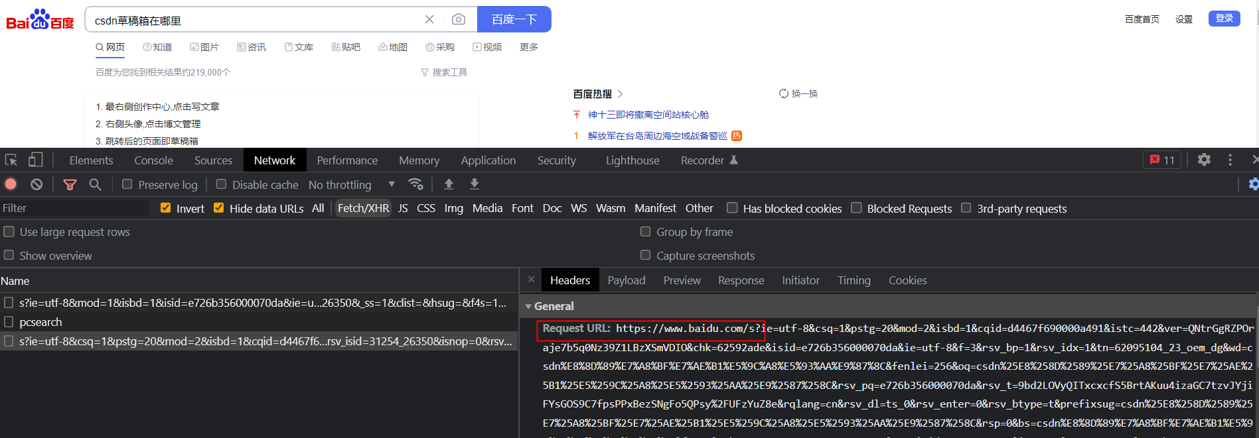
Task: Refresh hot searches with 换一换
Action: click(798, 93)
